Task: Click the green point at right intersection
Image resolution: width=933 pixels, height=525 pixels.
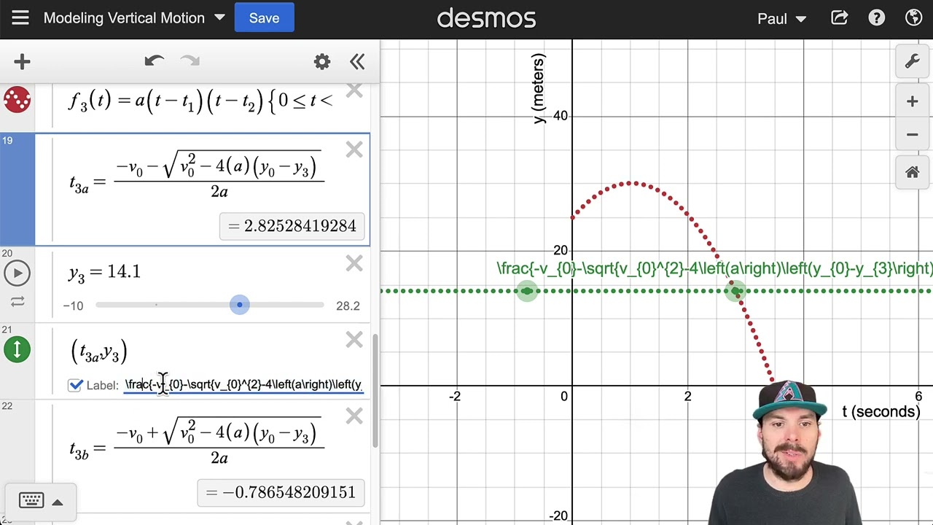Action: [736, 291]
